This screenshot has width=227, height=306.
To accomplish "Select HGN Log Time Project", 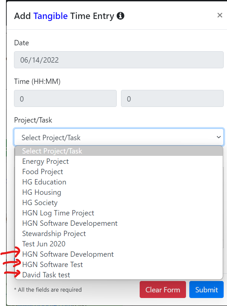I will [119, 213].
